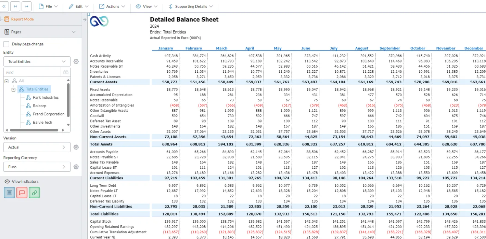This screenshot has height=239, width=486.
Task: Click the June column header
Action: click(306, 48)
